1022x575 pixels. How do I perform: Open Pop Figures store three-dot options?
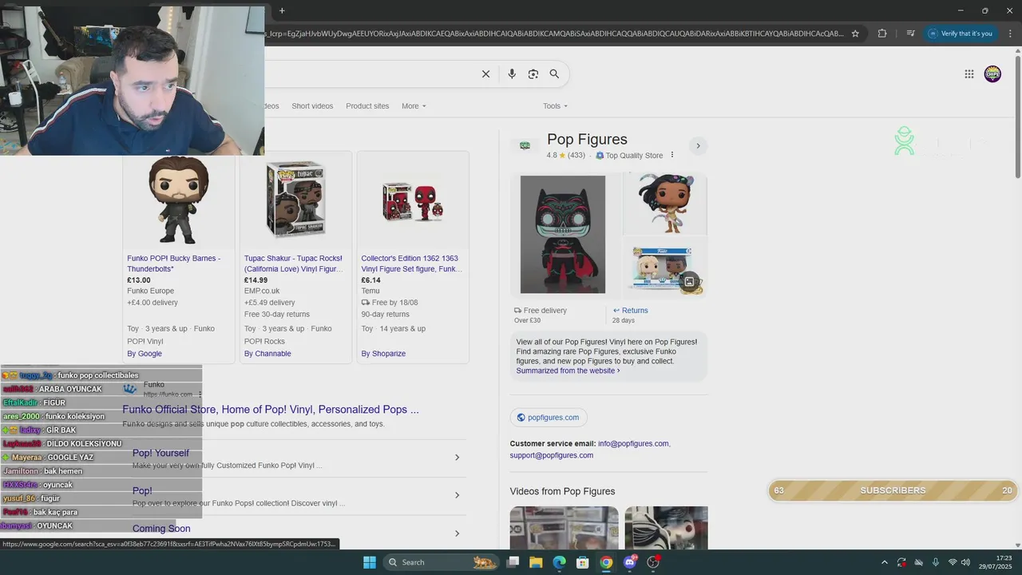672,155
